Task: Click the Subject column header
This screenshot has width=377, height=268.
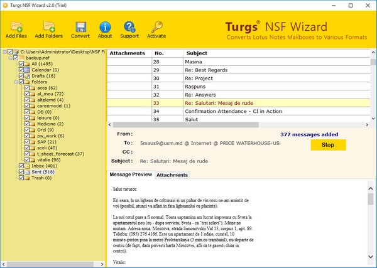Action: click(x=197, y=53)
